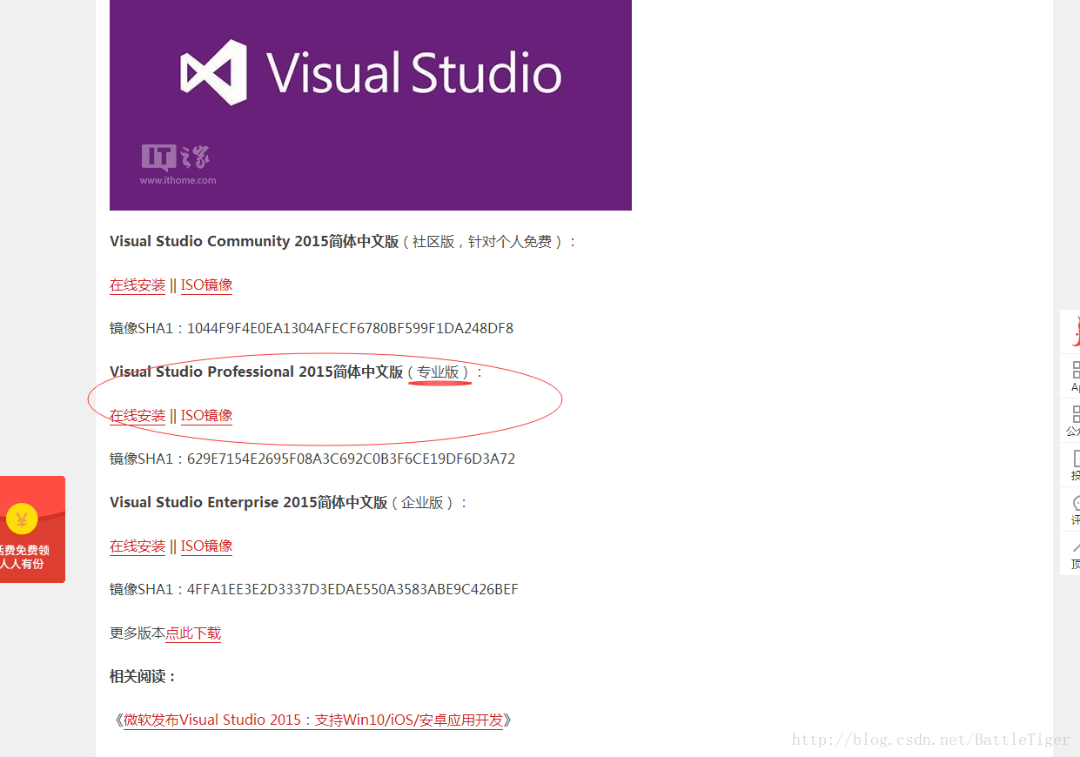1080x757 pixels.
Task: Open Enterprise edition 在线安装 link
Action: (x=138, y=546)
